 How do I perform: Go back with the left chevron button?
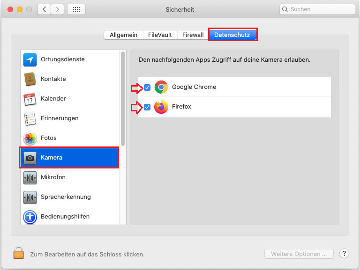45,9
